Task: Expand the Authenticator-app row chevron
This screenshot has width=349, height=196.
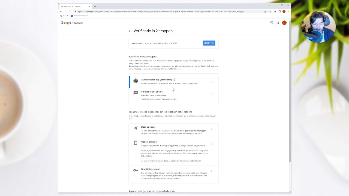Action: tap(212, 82)
